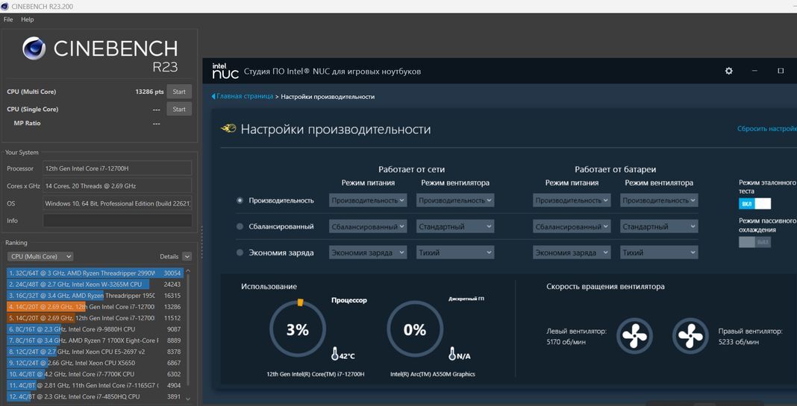Start the CPU Single Core test
Image resolution: width=797 pixels, height=406 pixels.
178,110
